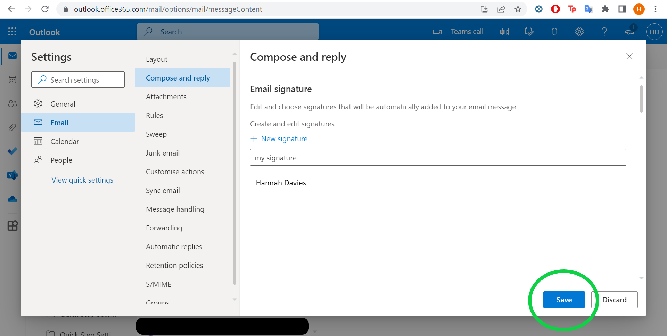Discard the signature changes
This screenshot has width=667, height=336.
point(614,300)
